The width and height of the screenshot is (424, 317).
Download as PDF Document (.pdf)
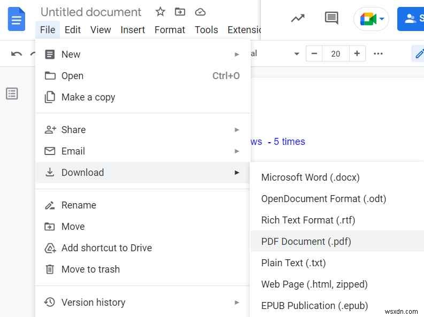tap(337, 241)
